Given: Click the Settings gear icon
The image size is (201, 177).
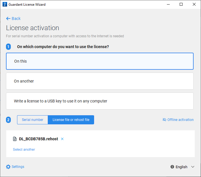Looking at the screenshot, I should (x=8, y=167).
